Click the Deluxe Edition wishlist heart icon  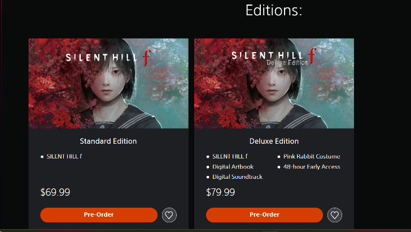click(335, 215)
